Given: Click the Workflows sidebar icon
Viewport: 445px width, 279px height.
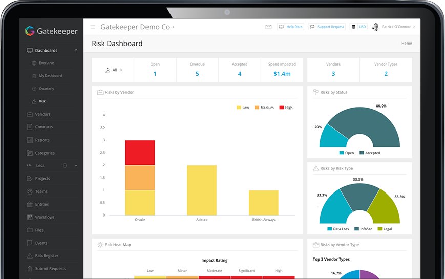Looking at the screenshot, I should 30,217.
